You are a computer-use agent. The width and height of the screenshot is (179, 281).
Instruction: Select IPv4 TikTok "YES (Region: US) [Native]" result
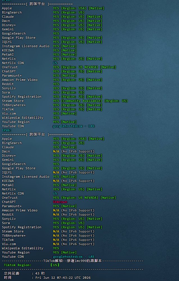point(78,109)
